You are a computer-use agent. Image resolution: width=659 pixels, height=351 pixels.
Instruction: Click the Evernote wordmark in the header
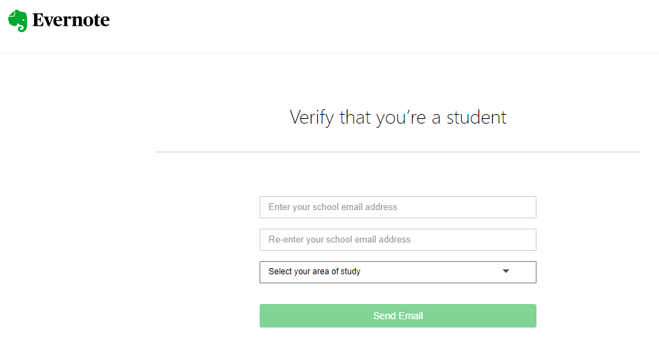[x=71, y=20]
